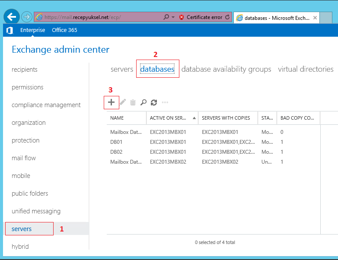Viewport: 338px width, 260px height.
Task: Click the Certificate error label
Action: point(204,17)
